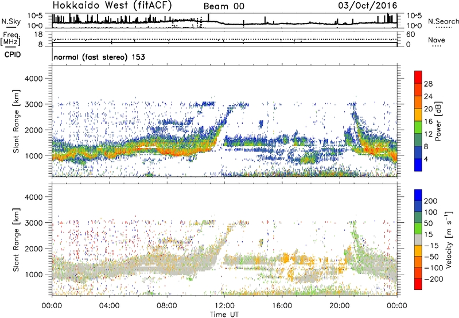Click the yellow segment of the Power color bar
Screen dimensions: 459x318
[418, 114]
